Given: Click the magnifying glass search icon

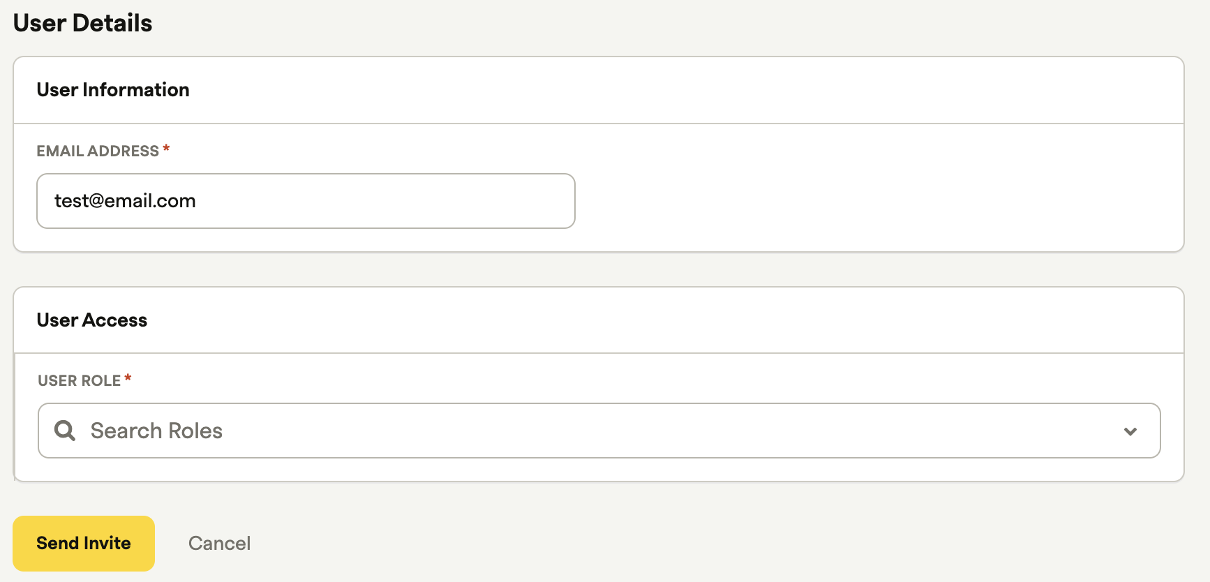Looking at the screenshot, I should pos(65,431).
